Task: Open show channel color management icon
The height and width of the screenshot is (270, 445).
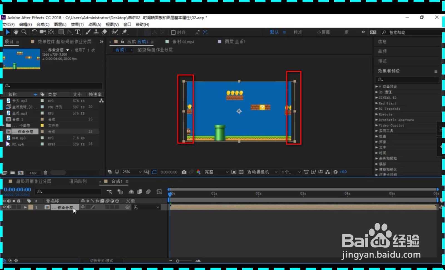Action: pos(198,172)
